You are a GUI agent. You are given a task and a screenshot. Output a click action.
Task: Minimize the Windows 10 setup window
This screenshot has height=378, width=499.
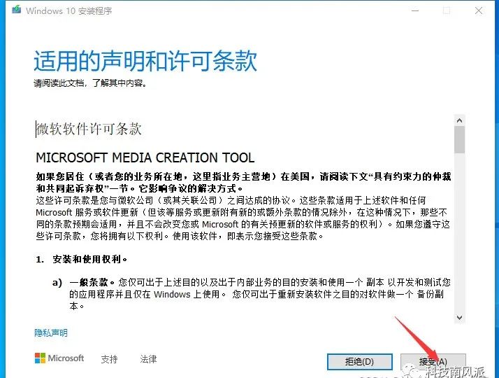415,10
